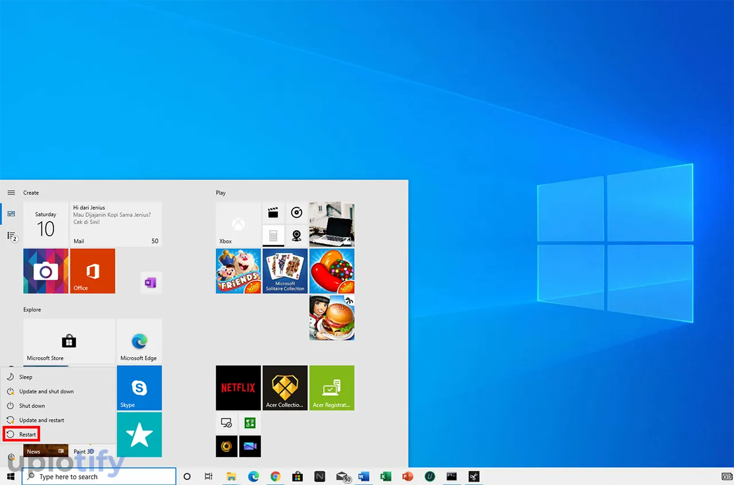Open the Cooking Fever burger tile

click(x=332, y=318)
